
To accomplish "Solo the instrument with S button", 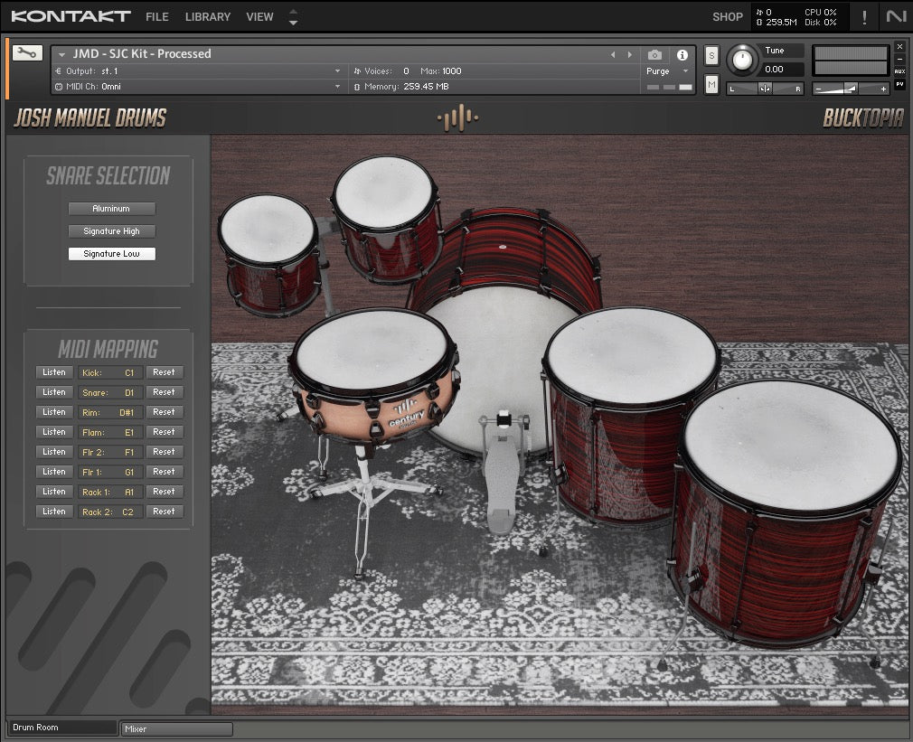I will [711, 55].
